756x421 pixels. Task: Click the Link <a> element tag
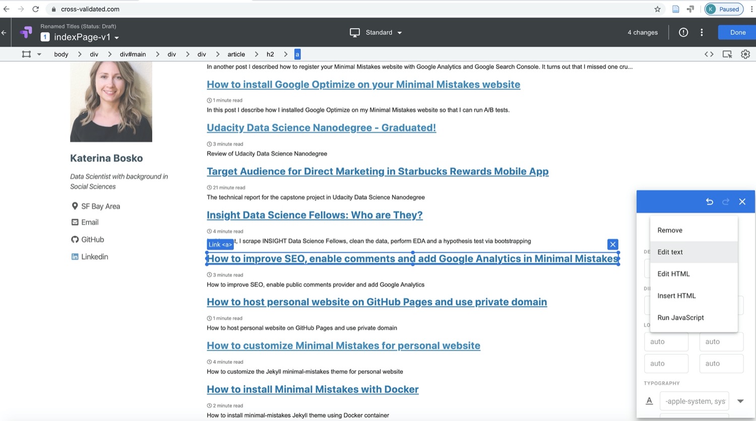pos(220,244)
